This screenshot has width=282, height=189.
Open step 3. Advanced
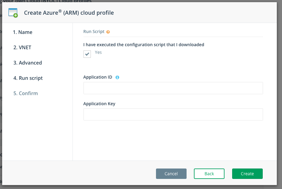pos(28,63)
